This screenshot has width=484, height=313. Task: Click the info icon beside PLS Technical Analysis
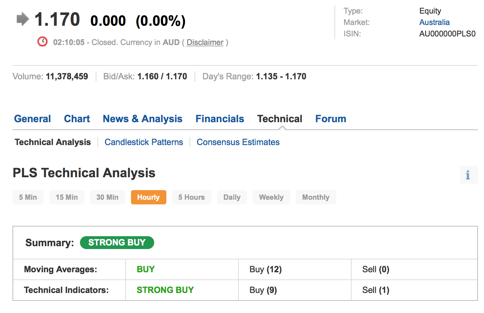tap(468, 175)
